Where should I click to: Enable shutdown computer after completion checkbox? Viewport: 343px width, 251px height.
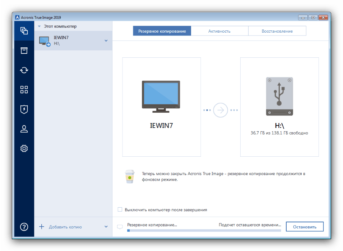120,210
